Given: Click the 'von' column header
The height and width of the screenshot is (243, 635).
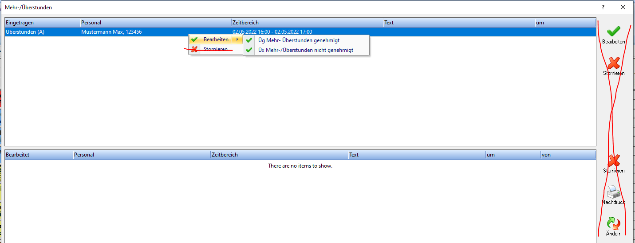Looking at the screenshot, I should (567, 155).
